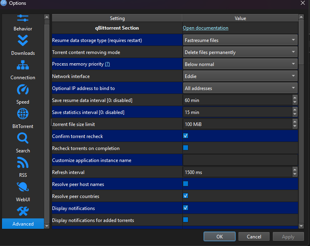
Task: Close the Options dialog
Action: [303, 3]
